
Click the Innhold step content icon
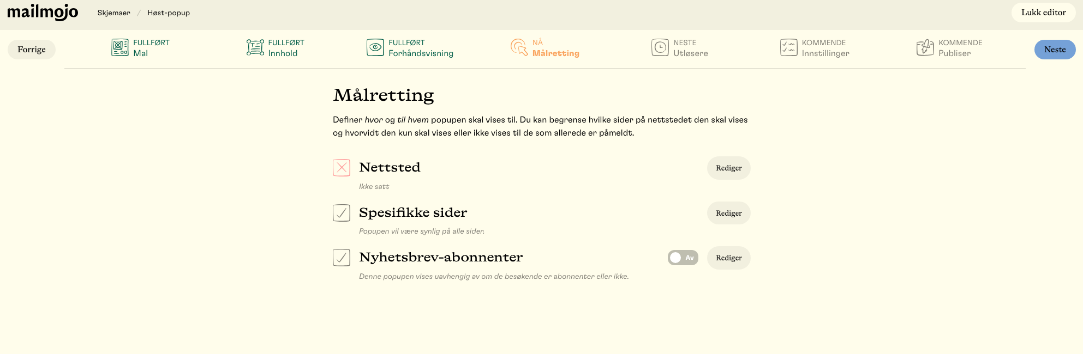tap(255, 47)
